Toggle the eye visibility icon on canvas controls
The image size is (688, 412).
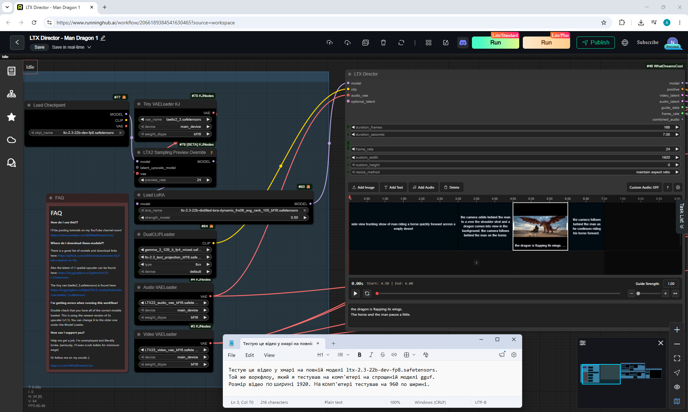pyautogui.click(x=677, y=387)
